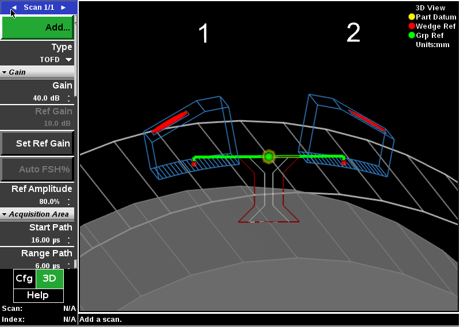Viewport: 471px width, 327px height.
Task: Select the right probe's red transducer element
Action: click(367, 121)
